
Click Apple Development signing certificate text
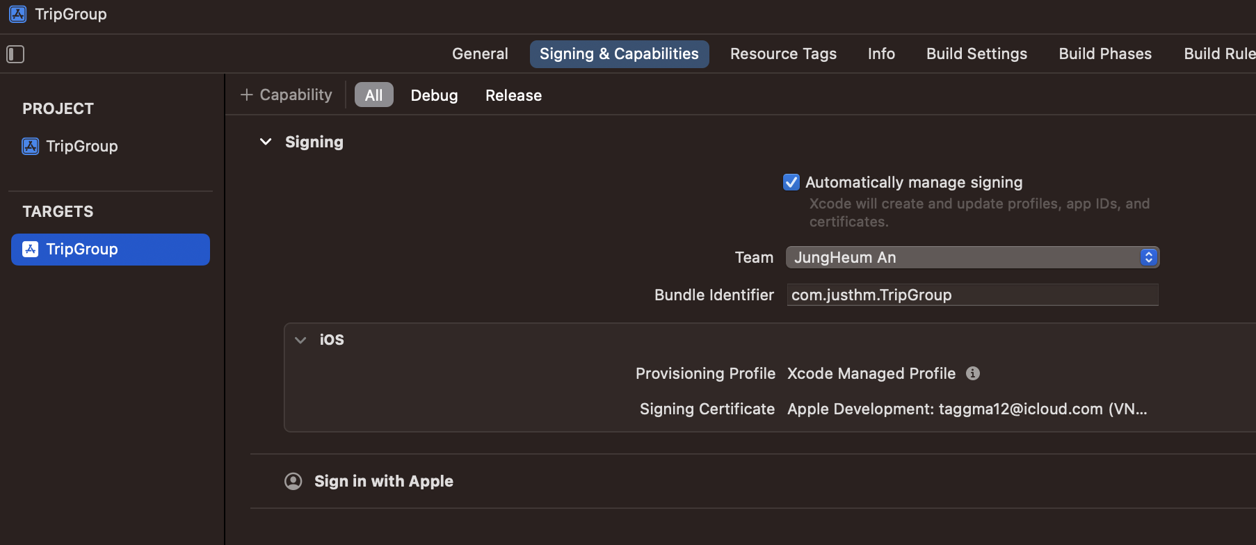(967, 409)
